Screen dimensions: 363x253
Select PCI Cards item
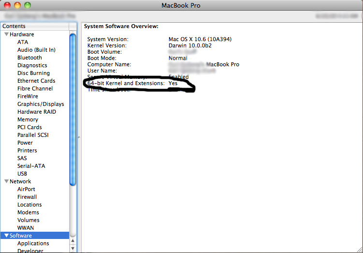click(29, 127)
